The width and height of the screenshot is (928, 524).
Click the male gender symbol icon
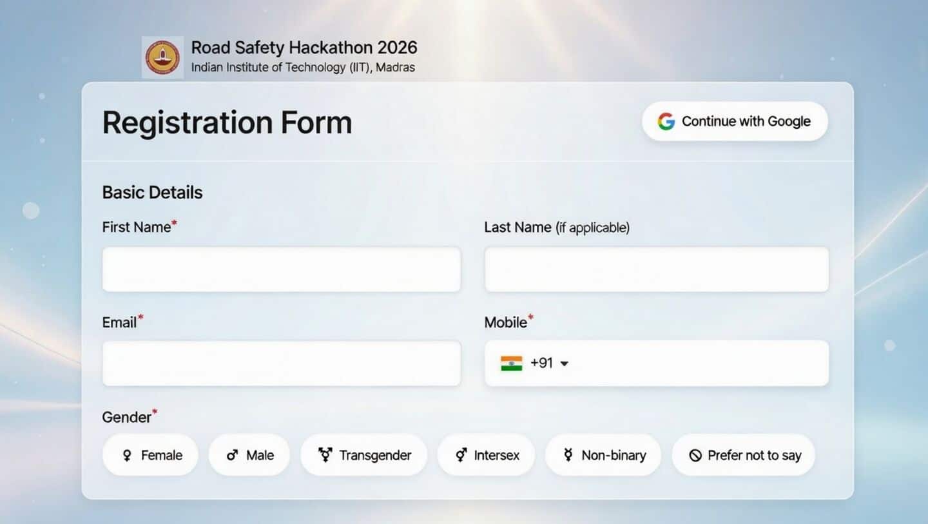click(231, 455)
